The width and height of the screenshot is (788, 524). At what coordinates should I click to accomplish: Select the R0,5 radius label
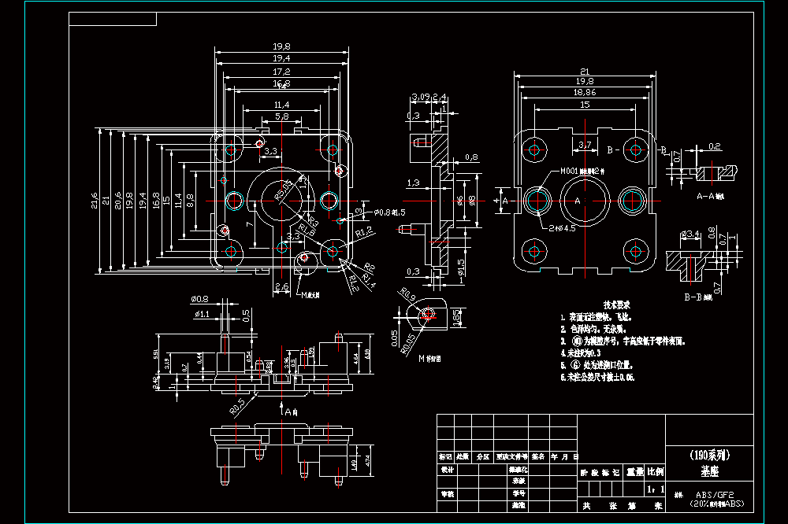point(237,407)
